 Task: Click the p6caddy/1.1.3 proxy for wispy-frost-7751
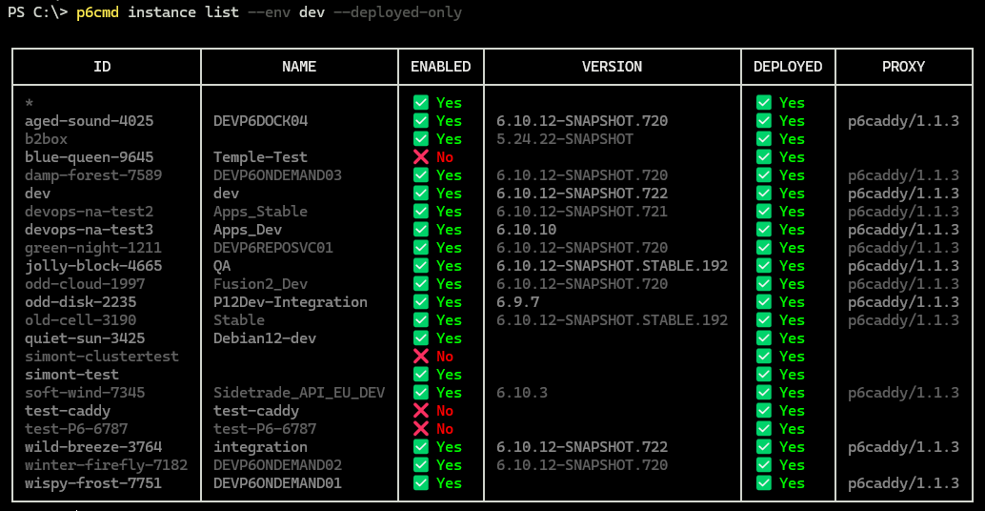coord(903,483)
